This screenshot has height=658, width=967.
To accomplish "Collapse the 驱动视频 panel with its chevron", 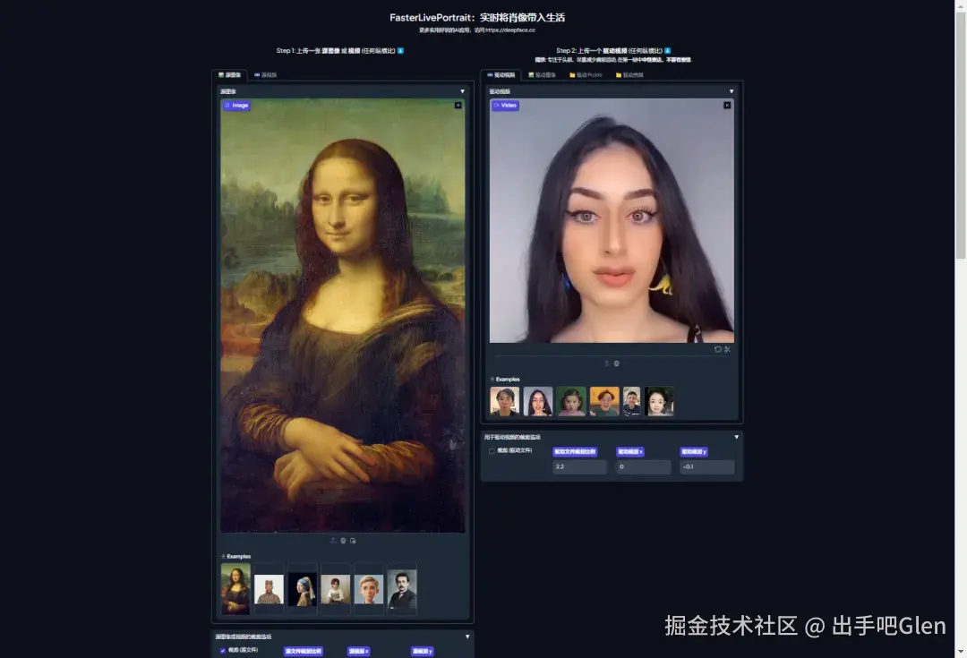I will pyautogui.click(x=732, y=90).
